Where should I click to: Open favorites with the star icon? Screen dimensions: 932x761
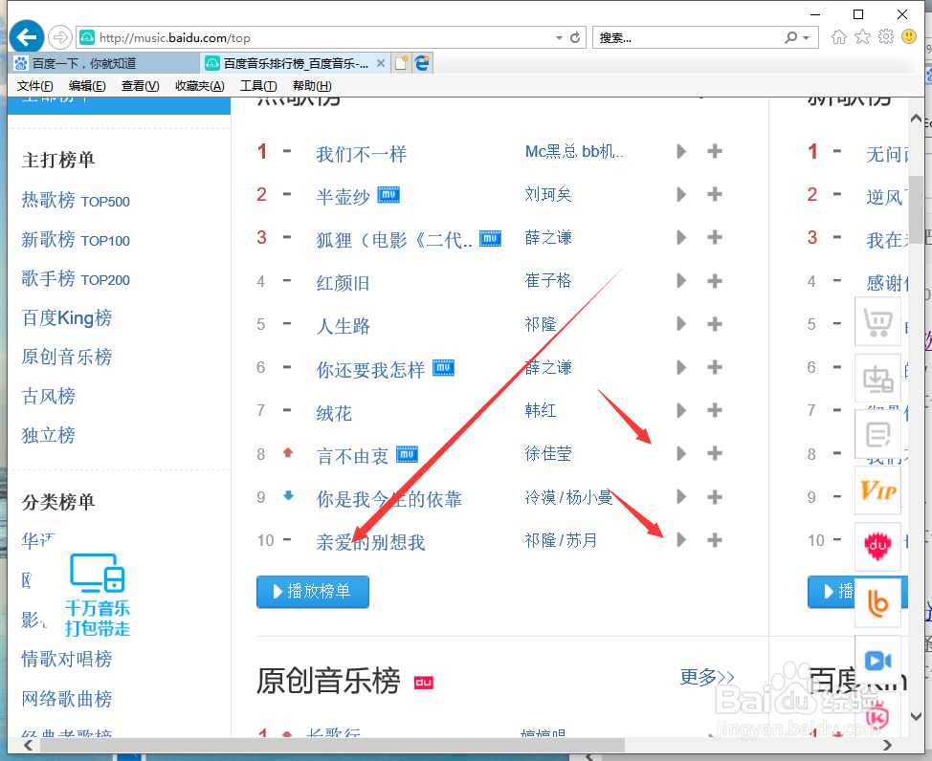862,37
